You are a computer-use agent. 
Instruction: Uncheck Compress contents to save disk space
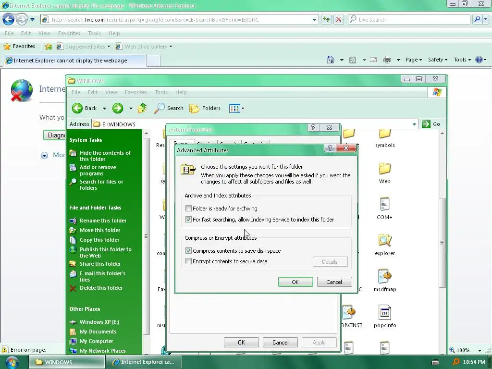click(x=188, y=250)
